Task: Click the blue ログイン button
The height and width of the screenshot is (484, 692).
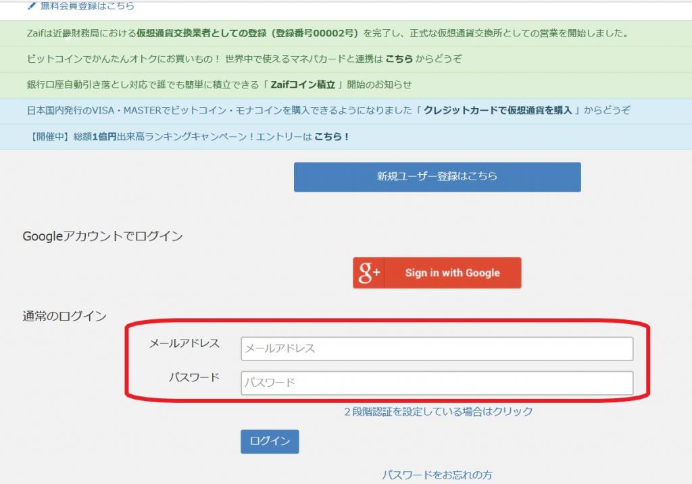Action: click(x=270, y=441)
